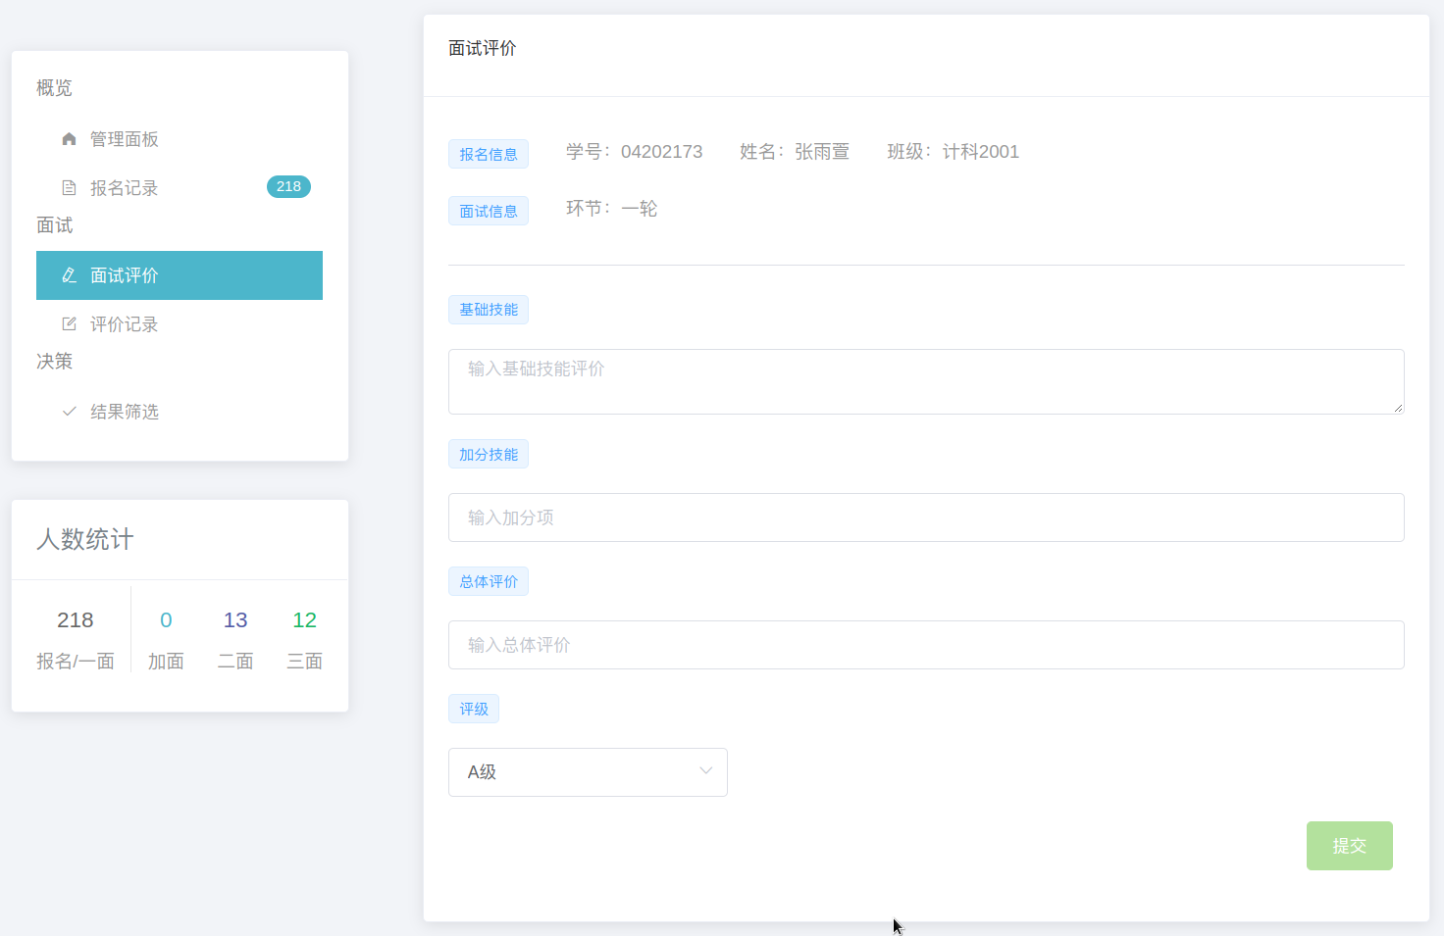Click the pencil icon beside 面试评价
This screenshot has height=936, width=1444.
point(69,275)
